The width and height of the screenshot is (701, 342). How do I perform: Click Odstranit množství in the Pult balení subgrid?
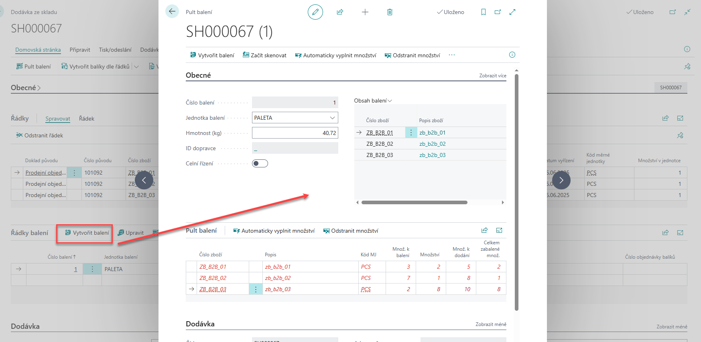pyautogui.click(x=351, y=231)
